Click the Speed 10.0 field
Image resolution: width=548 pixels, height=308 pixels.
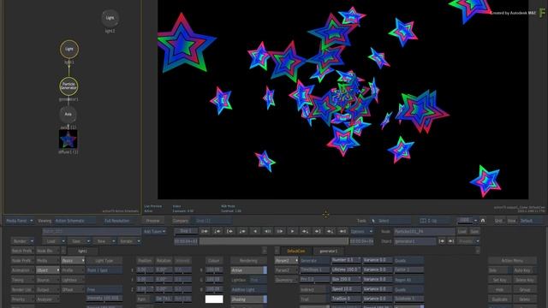point(346,289)
